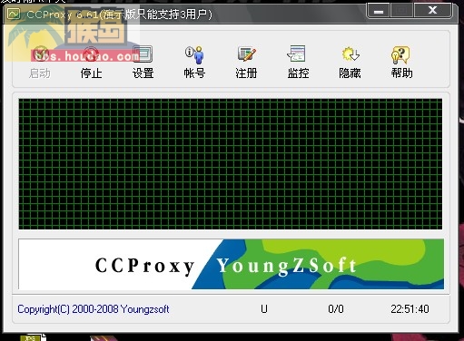The height and width of the screenshot is (341, 464).
Task: Click the CCProxy title bar app icon
Action: [x=14, y=14]
